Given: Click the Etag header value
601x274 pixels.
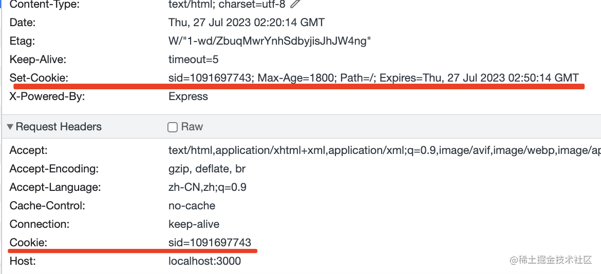Looking at the screenshot, I should click(x=269, y=41).
